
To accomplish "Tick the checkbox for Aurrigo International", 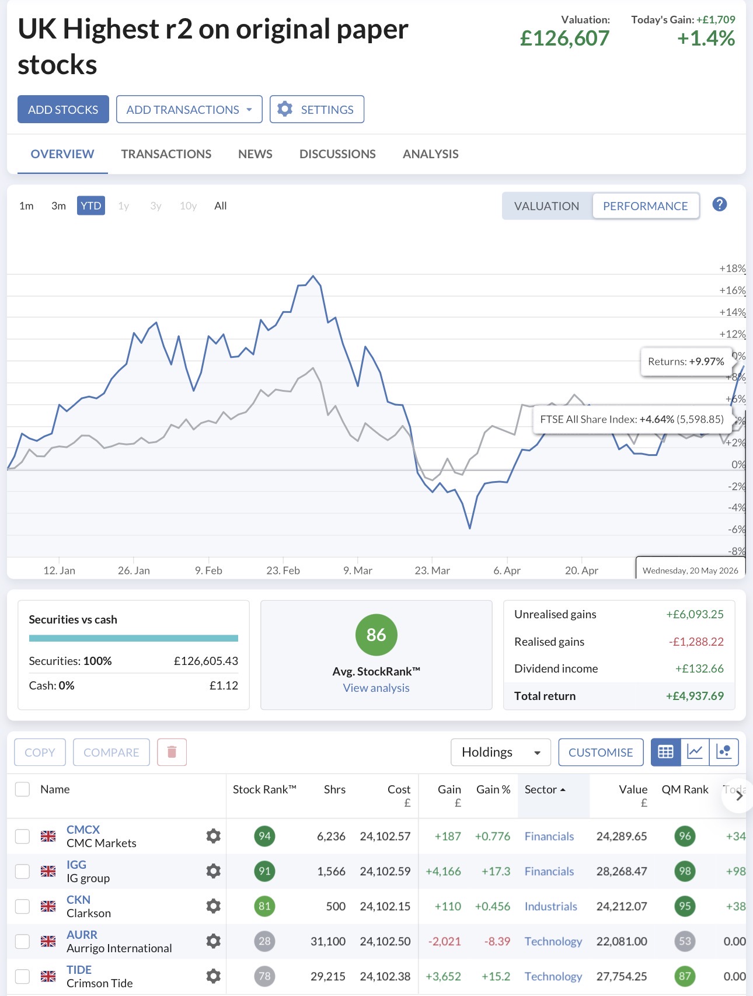I will (22, 941).
